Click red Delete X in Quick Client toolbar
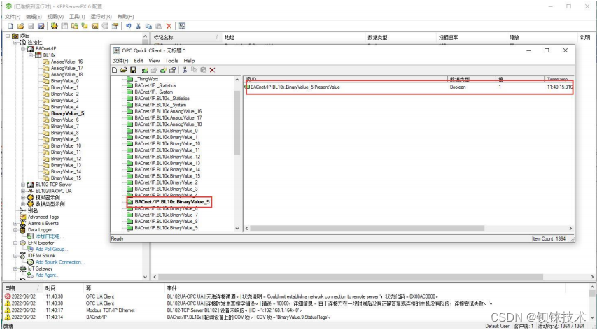 pos(213,70)
